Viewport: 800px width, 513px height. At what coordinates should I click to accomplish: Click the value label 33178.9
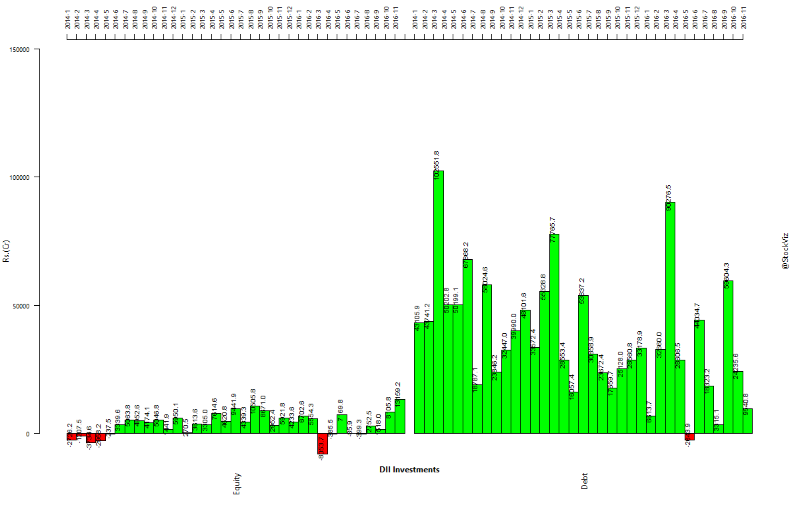(640, 344)
